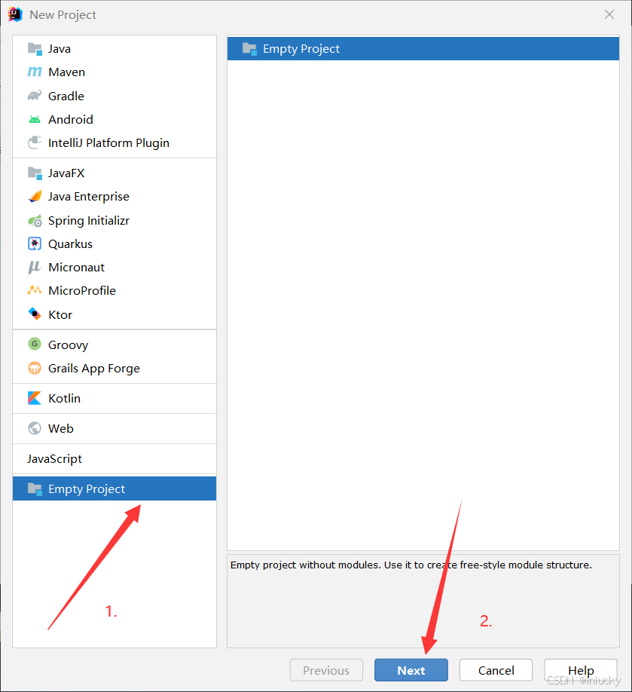Screen dimensions: 632x692
Task: Click the Empty Project icon in the right panel
Action: coord(249,48)
